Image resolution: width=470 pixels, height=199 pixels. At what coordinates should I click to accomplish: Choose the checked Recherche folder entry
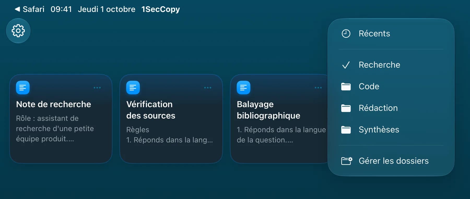point(391,65)
